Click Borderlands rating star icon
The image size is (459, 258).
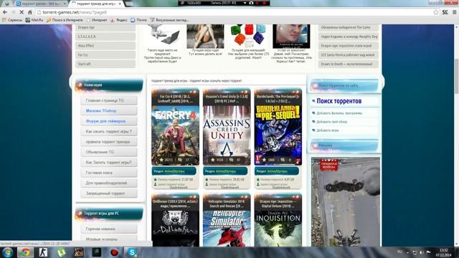tap(265, 160)
